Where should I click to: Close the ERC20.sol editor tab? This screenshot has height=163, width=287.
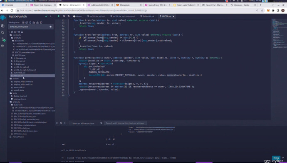point(173,17)
